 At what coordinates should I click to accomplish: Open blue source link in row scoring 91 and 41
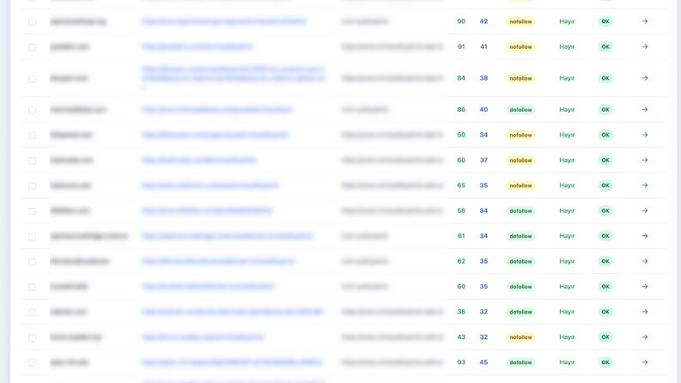click(x=198, y=46)
